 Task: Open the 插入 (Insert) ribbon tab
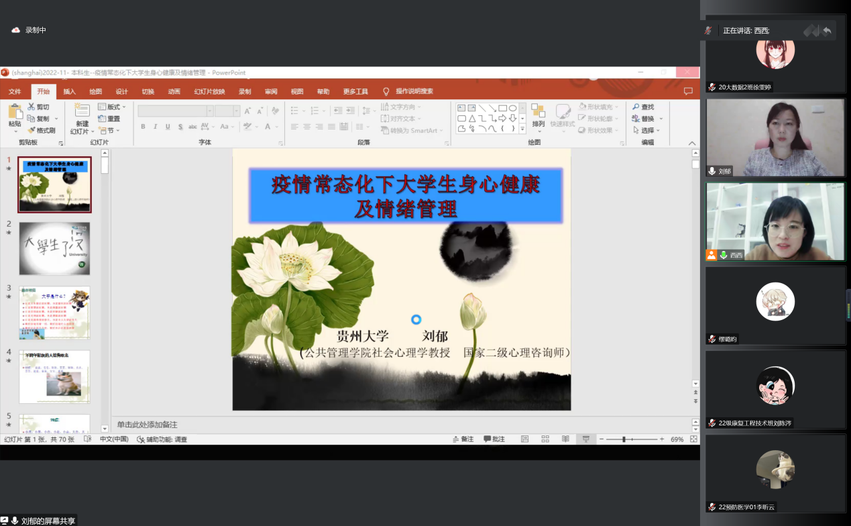[70, 92]
